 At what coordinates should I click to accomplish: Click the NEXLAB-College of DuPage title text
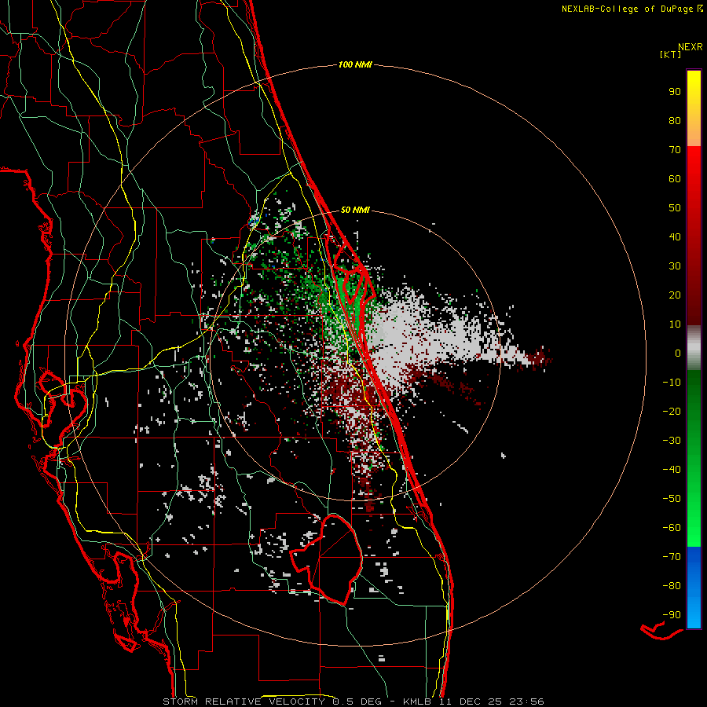tap(627, 9)
